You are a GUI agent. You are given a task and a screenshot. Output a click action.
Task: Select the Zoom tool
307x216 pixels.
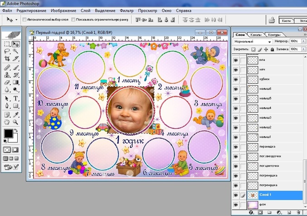pyautogui.click(x=16, y=122)
